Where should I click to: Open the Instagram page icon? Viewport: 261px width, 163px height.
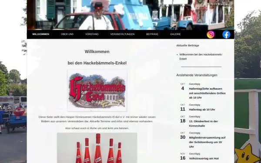coord(211,34)
